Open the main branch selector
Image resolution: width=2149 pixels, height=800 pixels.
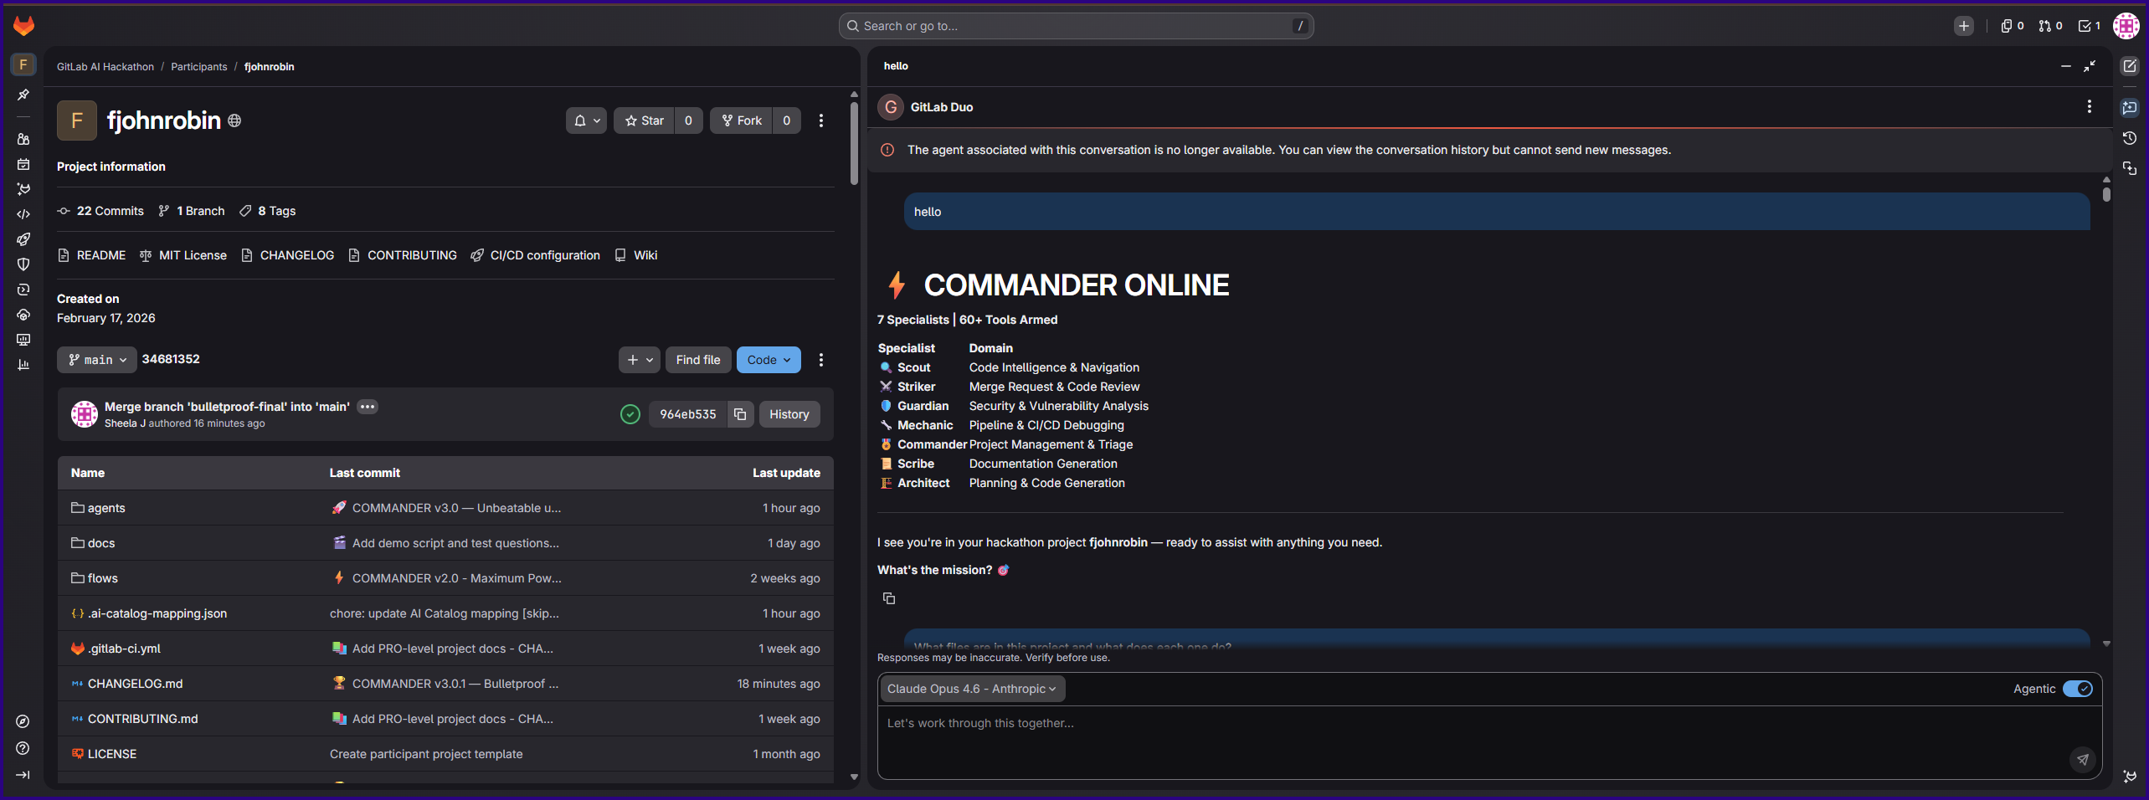tap(97, 360)
